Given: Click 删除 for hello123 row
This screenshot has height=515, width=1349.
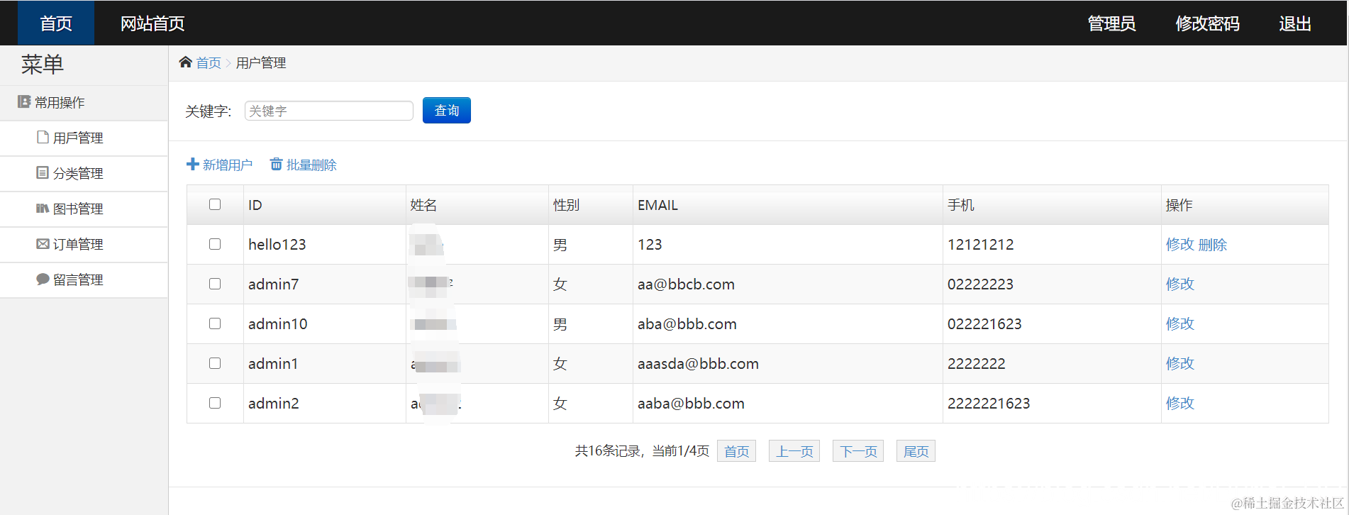Looking at the screenshot, I should point(1213,244).
